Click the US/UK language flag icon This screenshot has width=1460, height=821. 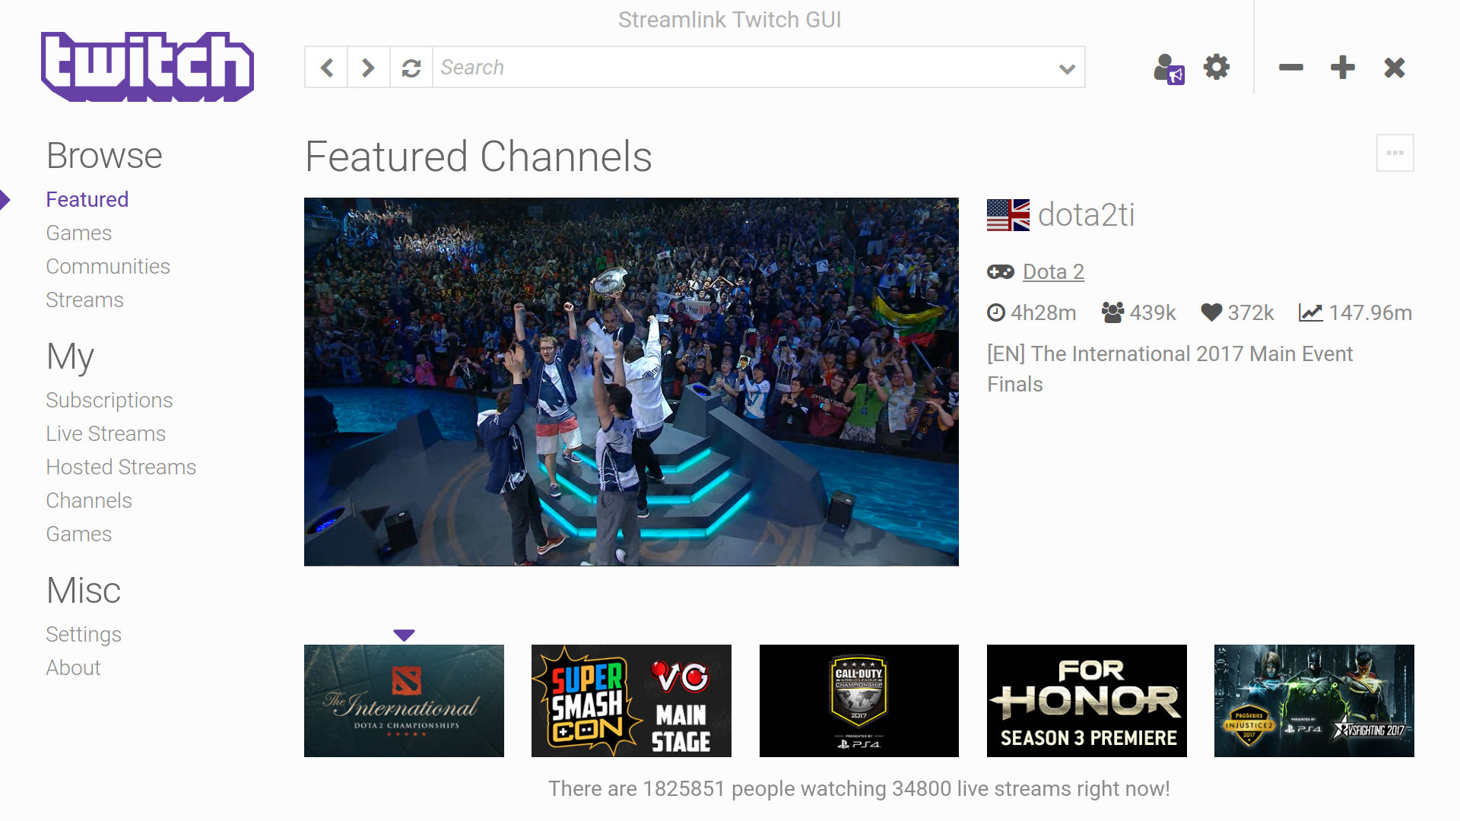(x=1008, y=215)
